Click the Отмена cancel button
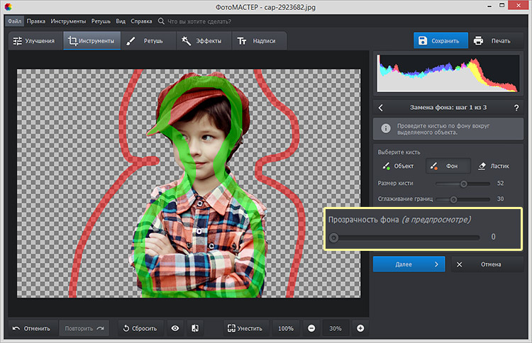The image size is (532, 343). 486,264
